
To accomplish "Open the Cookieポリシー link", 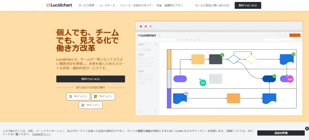I will (x=41, y=134).
